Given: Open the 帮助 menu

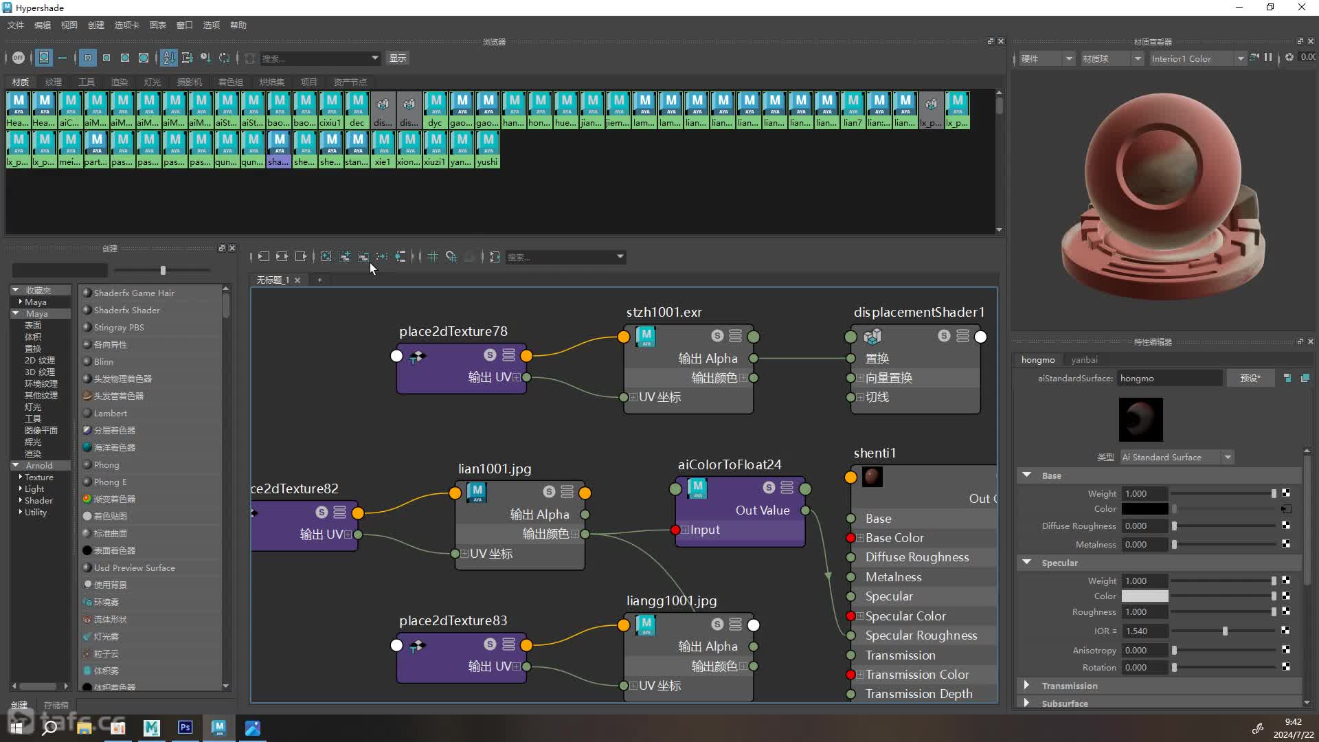Looking at the screenshot, I should coord(238,25).
